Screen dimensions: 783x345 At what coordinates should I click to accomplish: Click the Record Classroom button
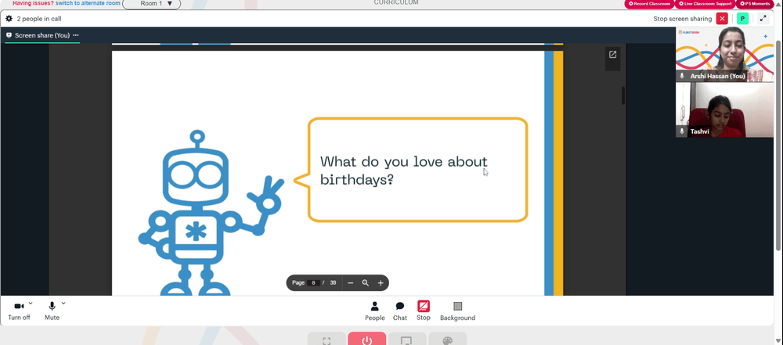click(x=649, y=3)
